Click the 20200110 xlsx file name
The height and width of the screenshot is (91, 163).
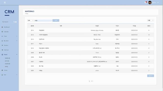point(97,62)
